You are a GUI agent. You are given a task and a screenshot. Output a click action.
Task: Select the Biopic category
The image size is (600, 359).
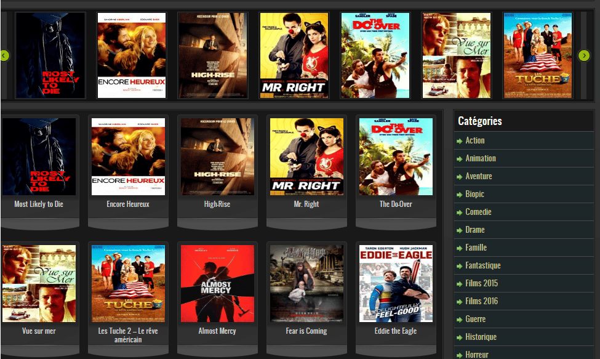(x=474, y=194)
